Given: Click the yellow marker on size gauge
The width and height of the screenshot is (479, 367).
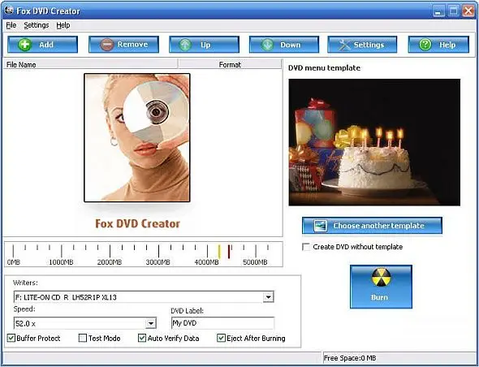Looking at the screenshot, I should [219, 252].
